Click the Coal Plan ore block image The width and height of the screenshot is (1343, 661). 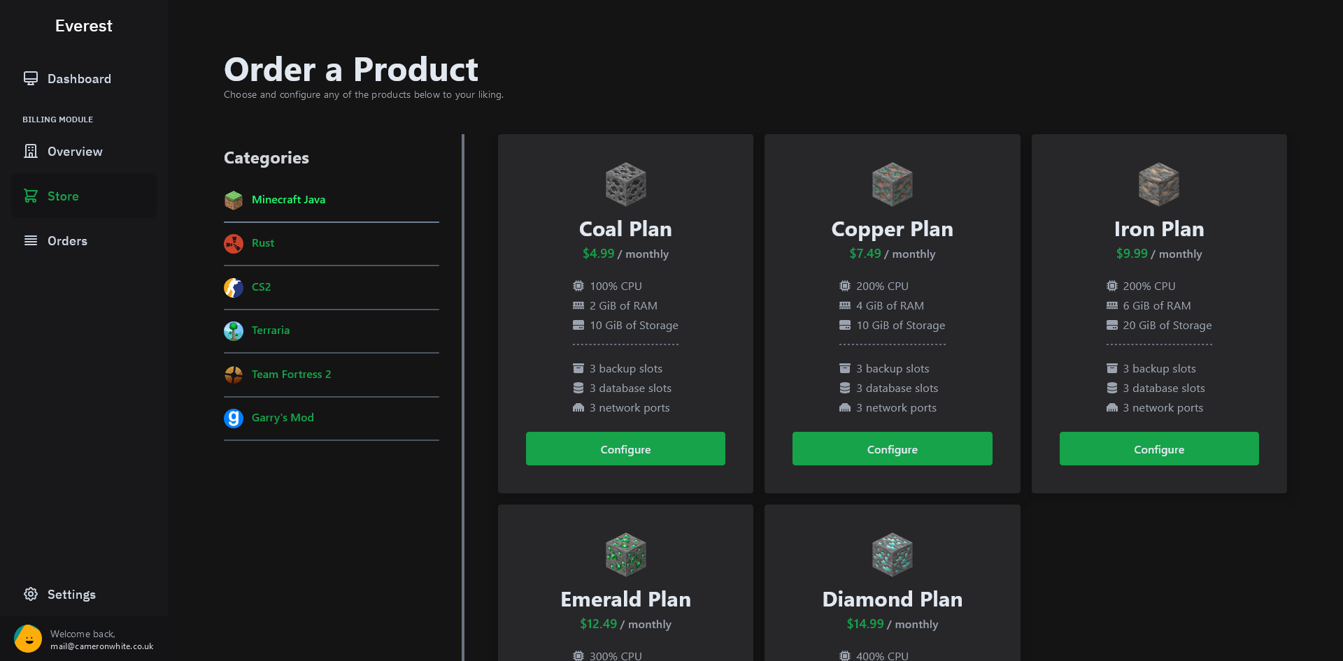[625, 184]
